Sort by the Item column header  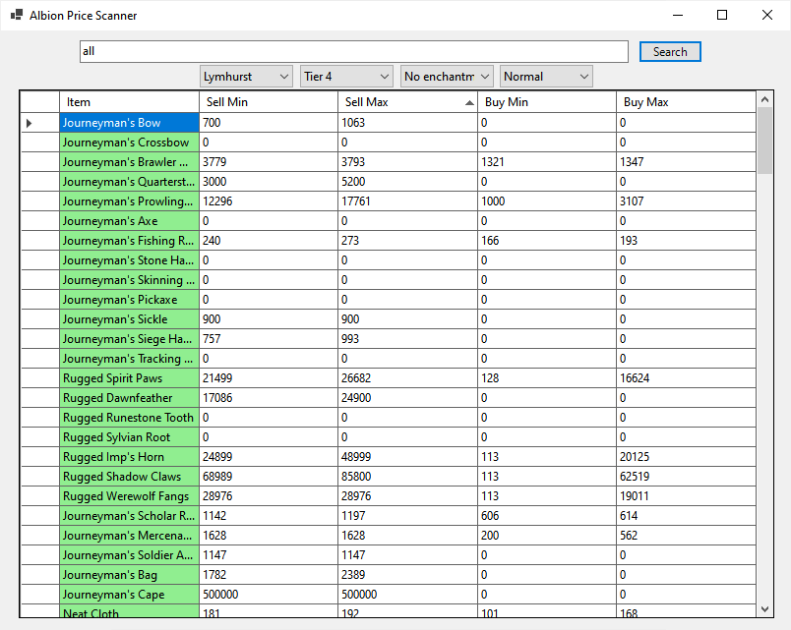(x=130, y=102)
